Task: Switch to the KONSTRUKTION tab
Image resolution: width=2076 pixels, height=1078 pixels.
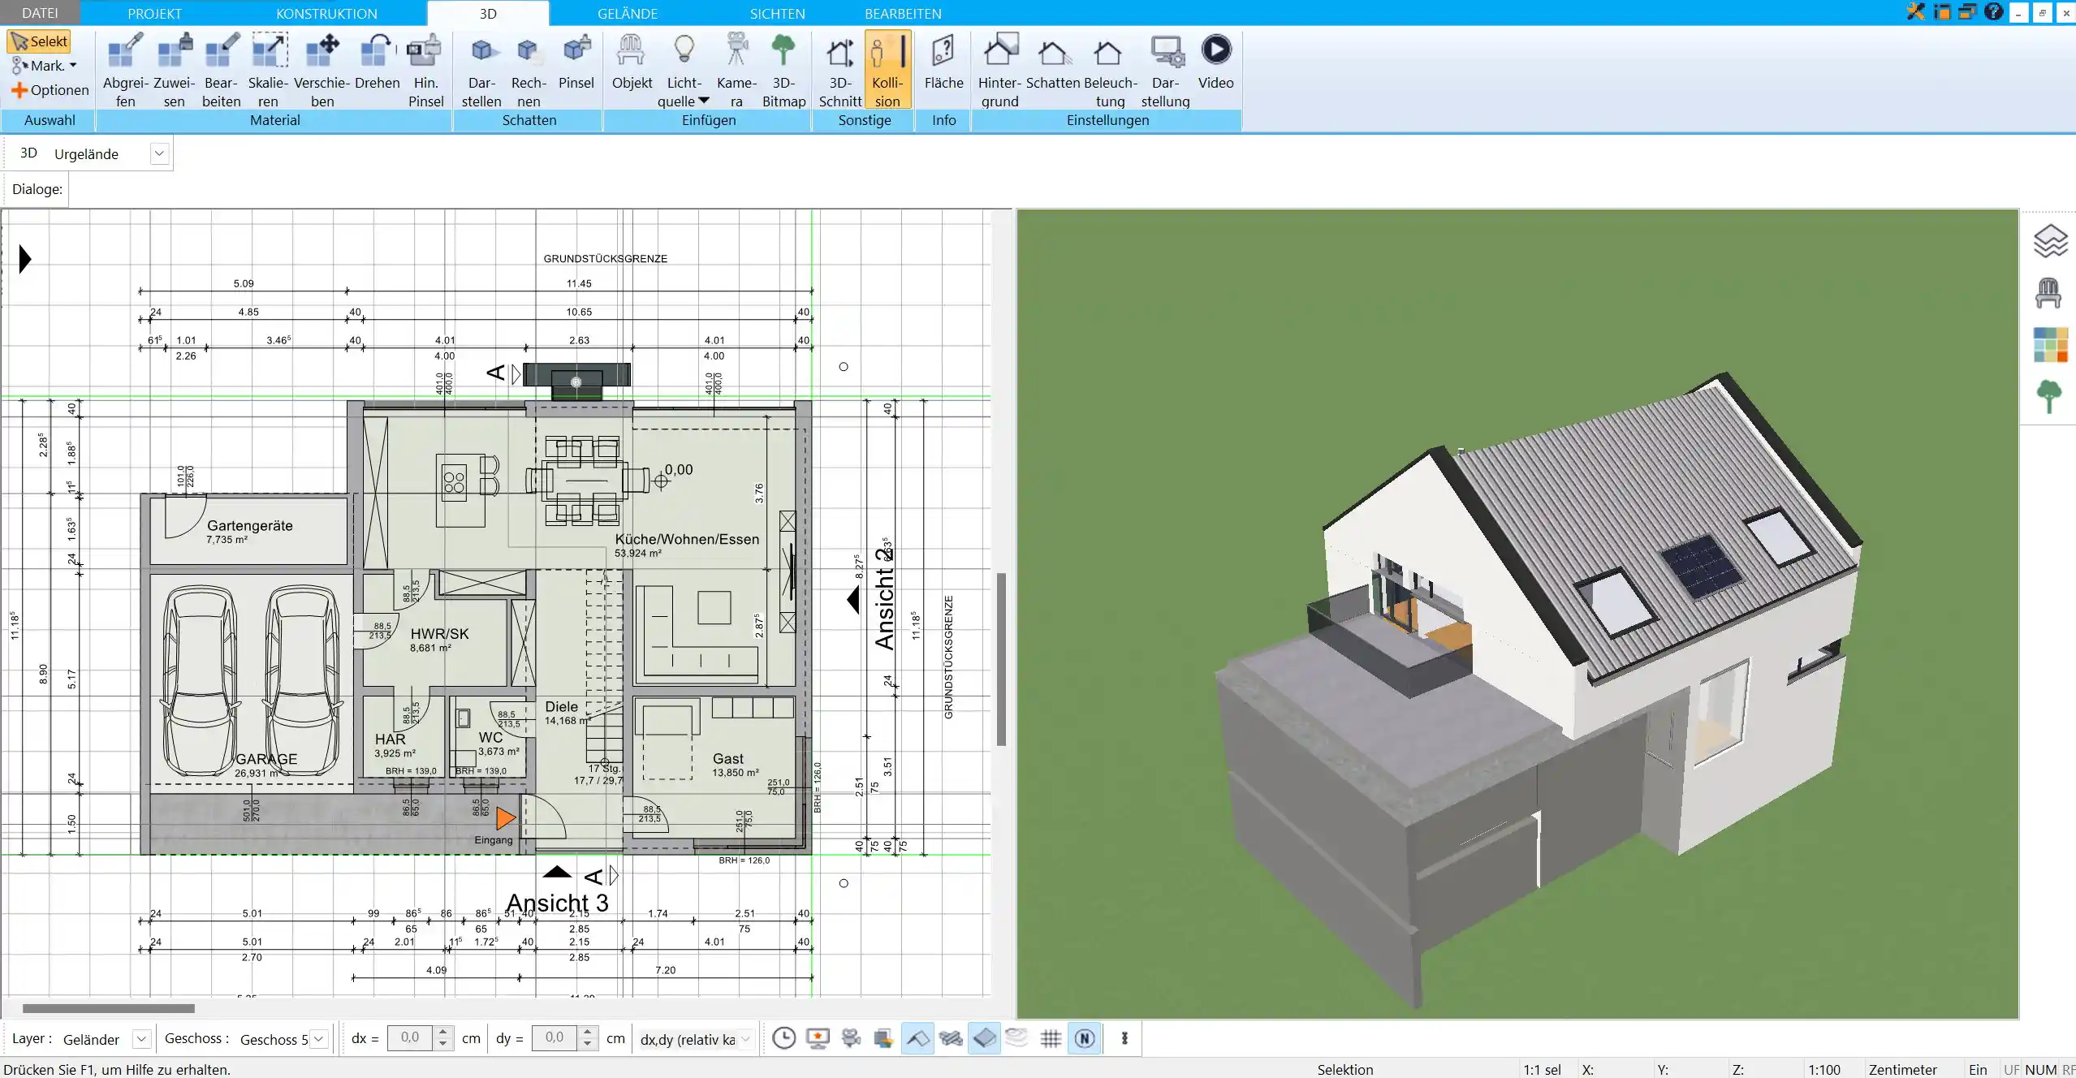Action: click(326, 13)
